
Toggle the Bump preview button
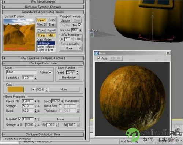pyautogui.click(x=41, y=36)
